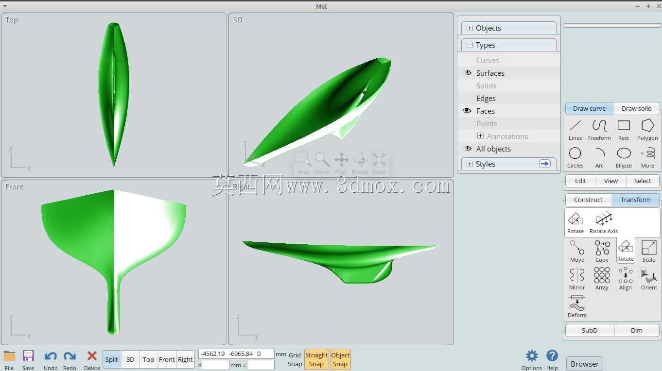This screenshot has height=371, width=662.
Task: Choose the Rotate Axis tool
Action: 604,223
